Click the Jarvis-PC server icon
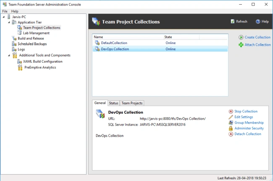The width and height of the screenshot is (273, 181). point(9,17)
